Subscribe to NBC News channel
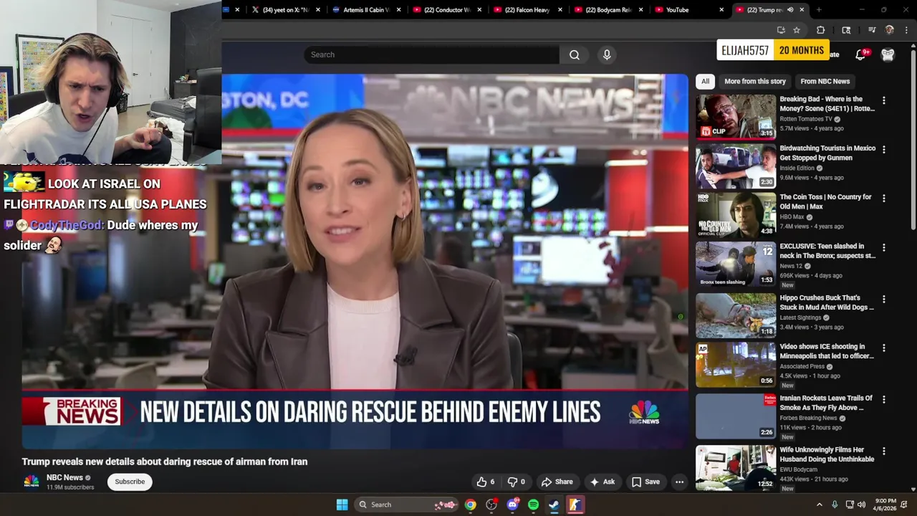The height and width of the screenshot is (516, 917). tap(130, 482)
